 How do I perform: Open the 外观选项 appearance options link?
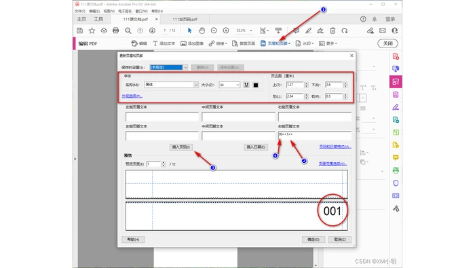tap(132, 96)
